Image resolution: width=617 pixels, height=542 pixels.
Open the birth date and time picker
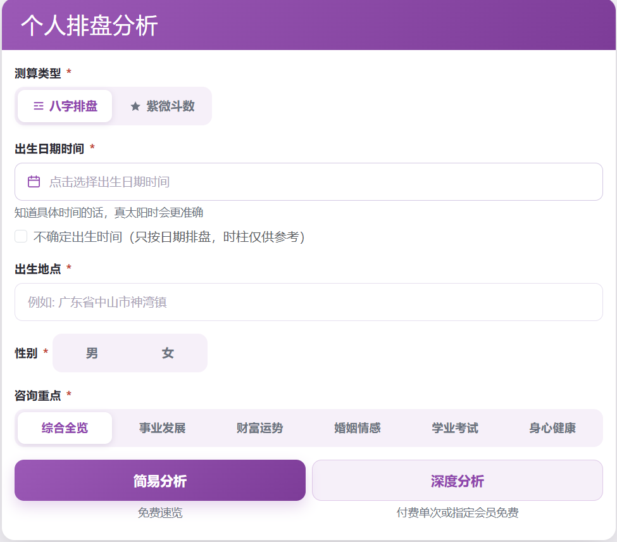[309, 182]
